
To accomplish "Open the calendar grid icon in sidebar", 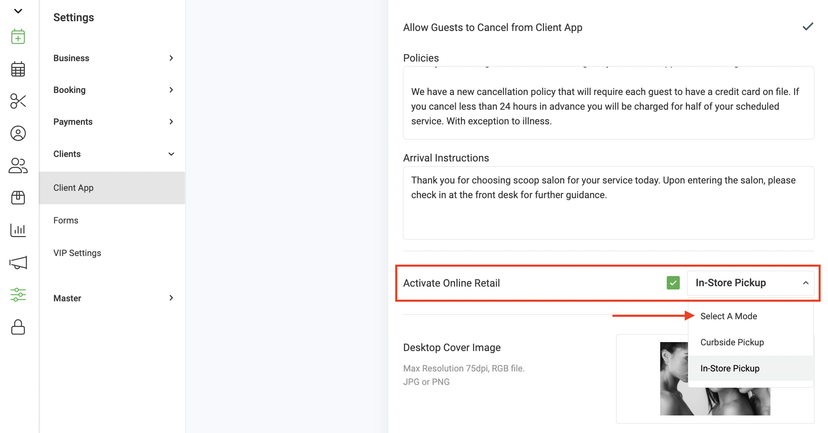I will click(18, 69).
